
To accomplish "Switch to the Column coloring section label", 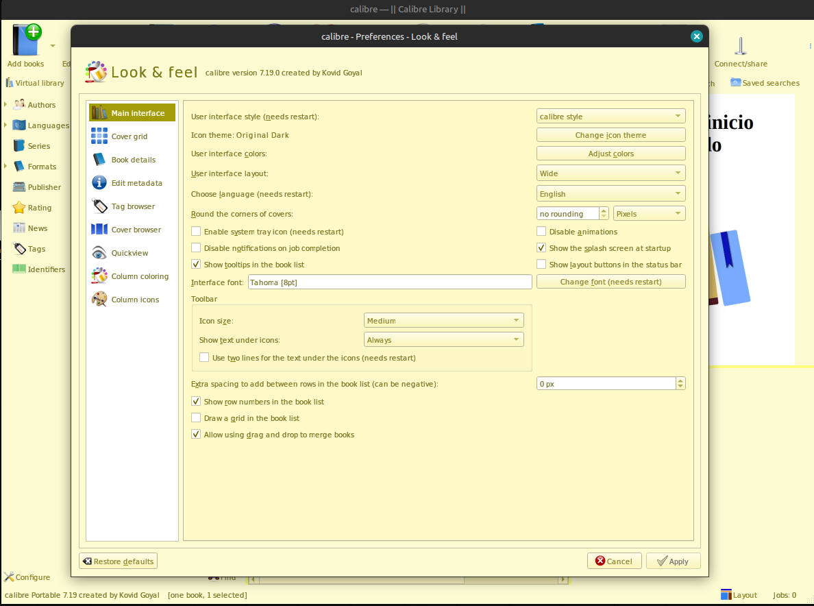I will point(140,276).
